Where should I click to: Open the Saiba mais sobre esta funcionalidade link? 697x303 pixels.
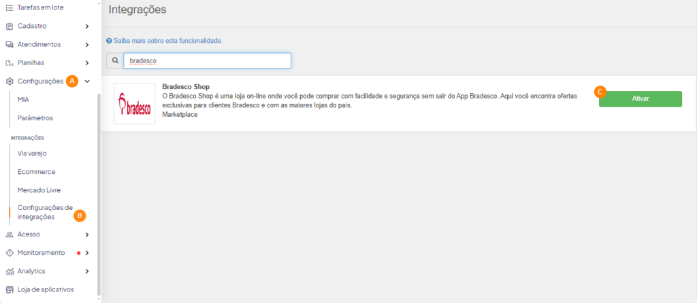coord(168,41)
